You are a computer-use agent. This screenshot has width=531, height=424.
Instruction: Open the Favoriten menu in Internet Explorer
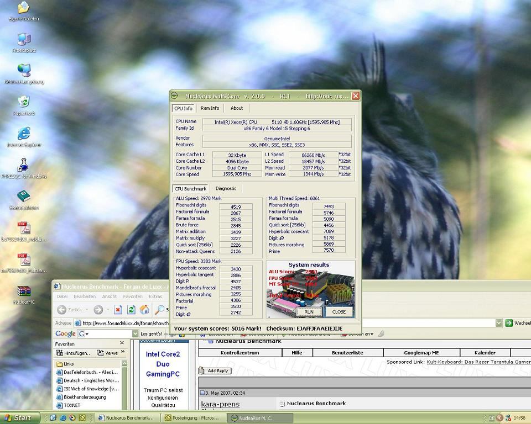(133, 296)
